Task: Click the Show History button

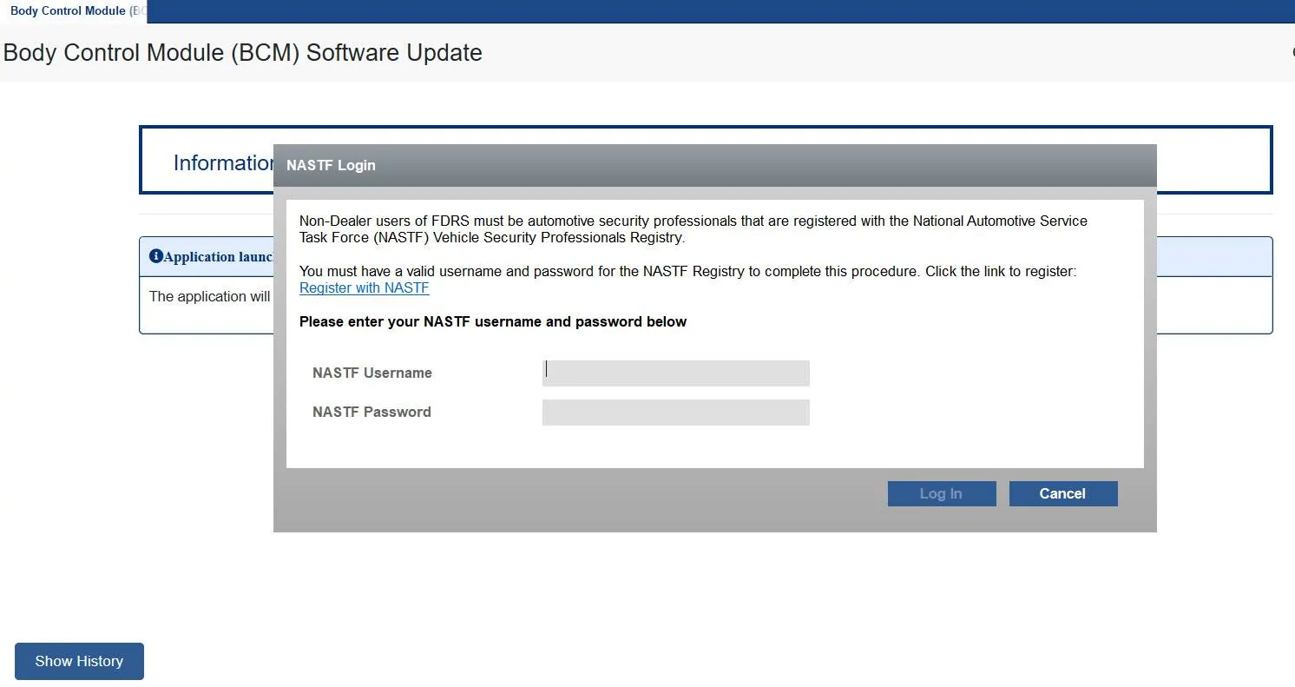Action: point(79,661)
